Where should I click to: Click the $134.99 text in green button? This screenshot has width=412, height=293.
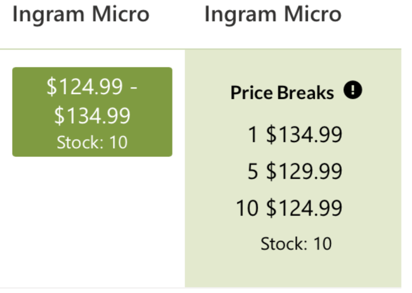pos(92,115)
